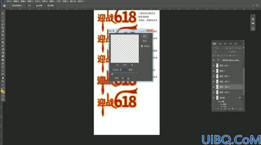Image resolution: width=261 pixels, height=145 pixels.
Task: Select the Magic Wand tool
Action: [x=3, y=24]
